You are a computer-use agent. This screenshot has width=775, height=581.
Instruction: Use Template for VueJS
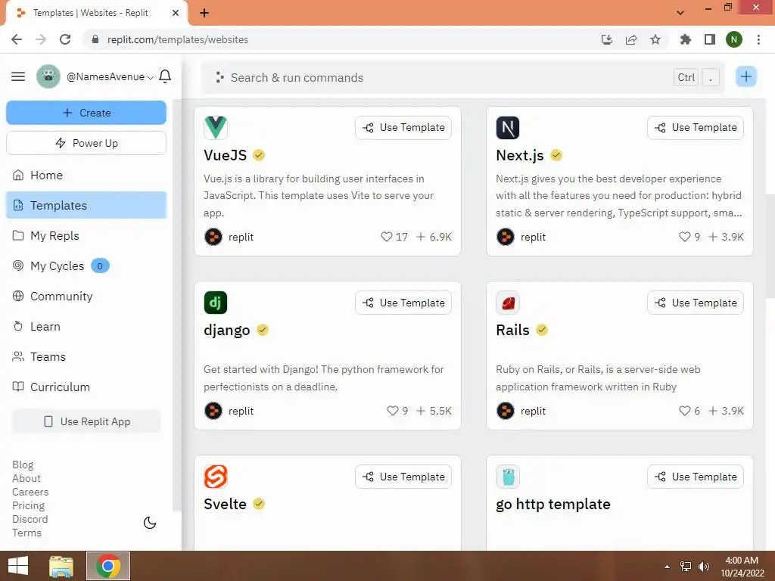[403, 127]
